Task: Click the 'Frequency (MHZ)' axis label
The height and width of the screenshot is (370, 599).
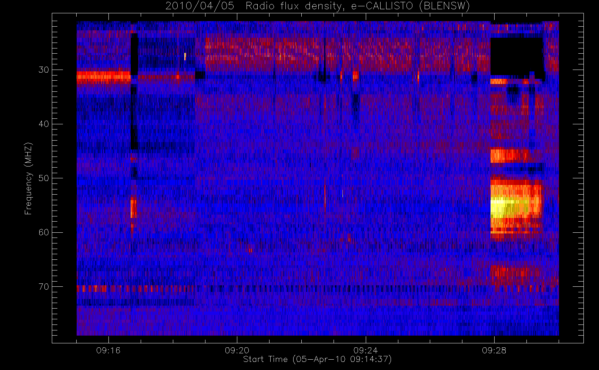Action: [x=28, y=178]
